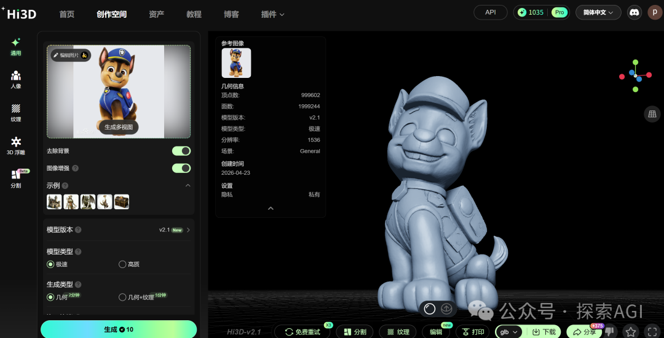
Task: Click the 分割 toolbar button
Action: [x=355, y=332]
